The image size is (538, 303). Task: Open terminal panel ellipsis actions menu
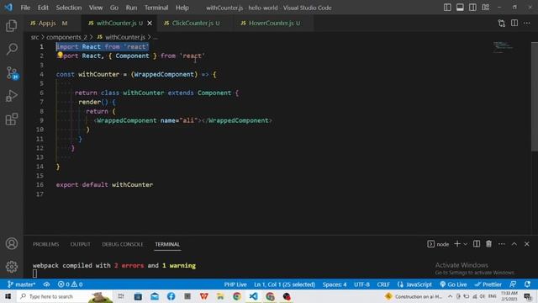point(502,244)
